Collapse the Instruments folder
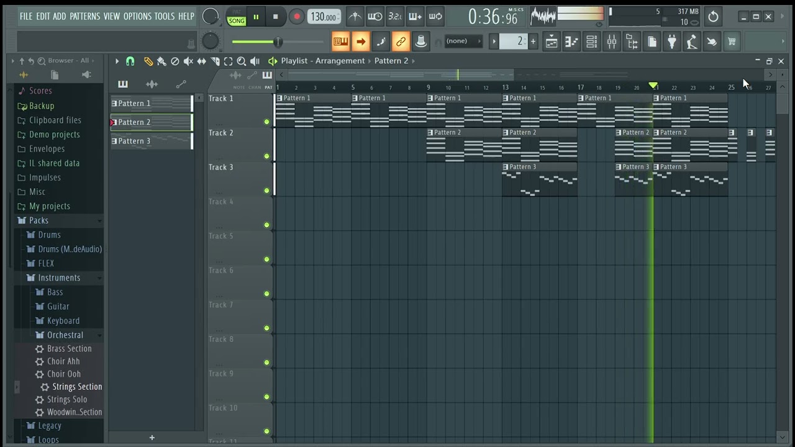Screen dimensions: 795x447 point(59,278)
